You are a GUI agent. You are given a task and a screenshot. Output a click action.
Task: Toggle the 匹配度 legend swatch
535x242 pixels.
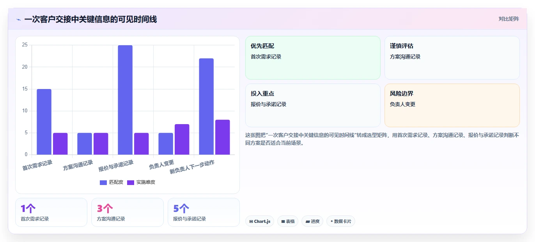(x=103, y=182)
